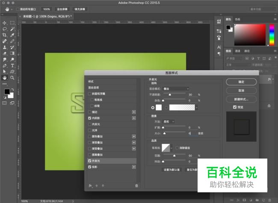This screenshot has width=278, height=203.
Task: Select the Dodge tool
Action: [12, 59]
